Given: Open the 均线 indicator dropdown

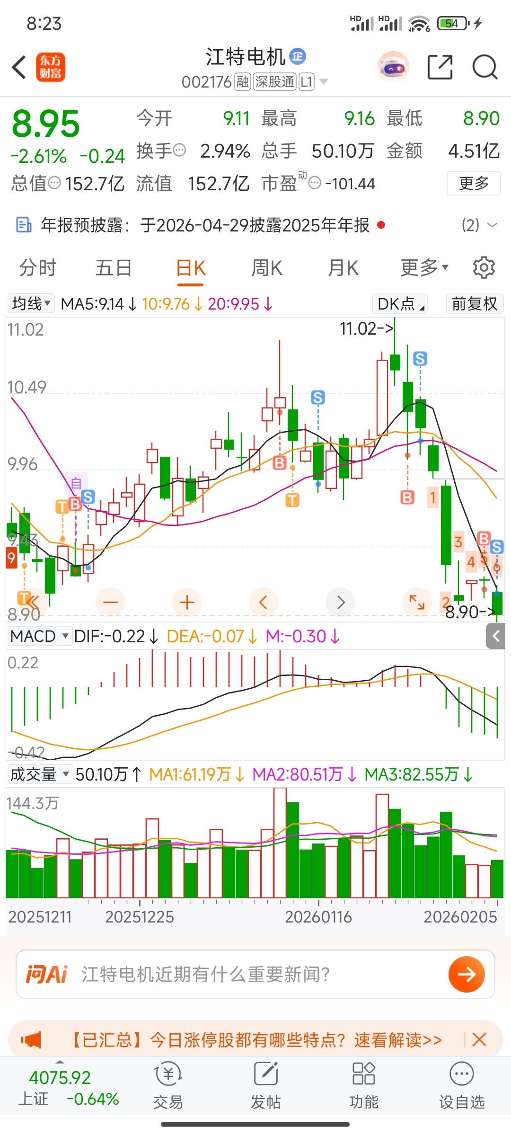Looking at the screenshot, I should pyautogui.click(x=31, y=303).
